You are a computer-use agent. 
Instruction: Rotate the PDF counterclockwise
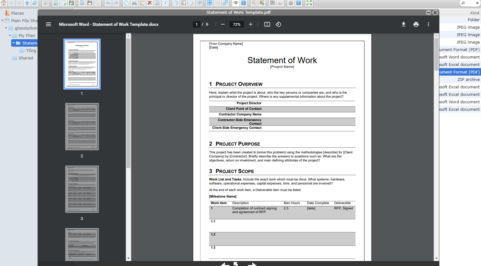[x=278, y=24]
